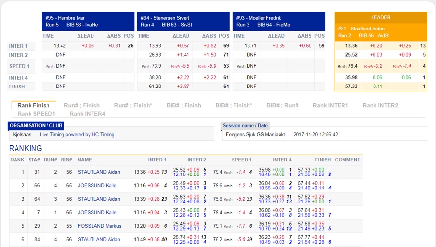
Task: Click INTER 2 column header in ranking table
Action: pyautogui.click(x=197, y=160)
